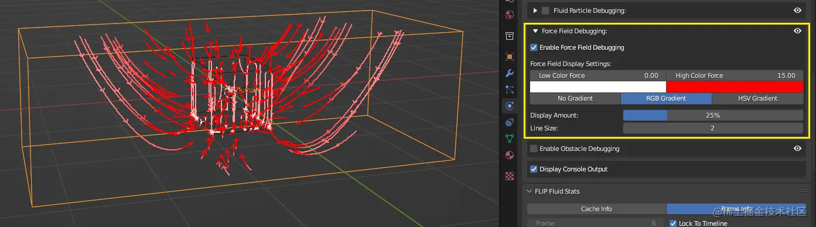This screenshot has height=227, width=816.
Task: Select RGB Gradient mode
Action: tap(666, 98)
